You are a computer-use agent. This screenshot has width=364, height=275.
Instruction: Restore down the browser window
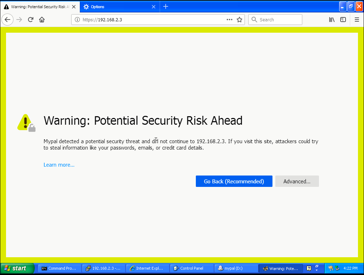click(x=351, y=6)
